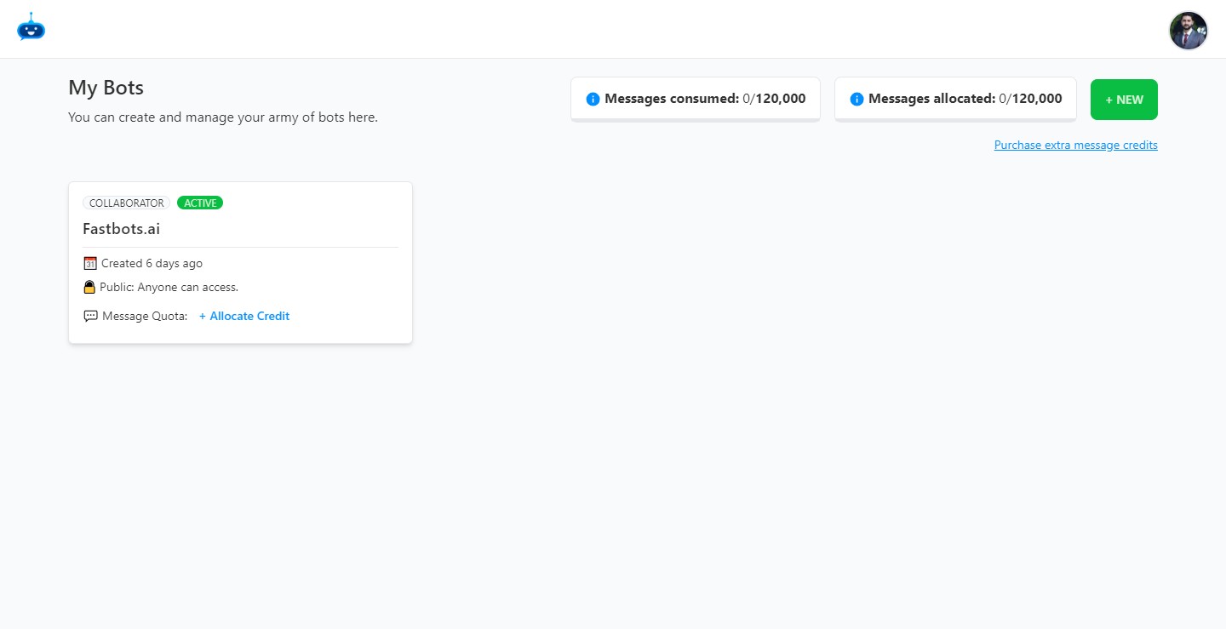Viewport: 1226px width, 629px height.
Task: Click the info icon beside Messages allocated
Action: (856, 100)
